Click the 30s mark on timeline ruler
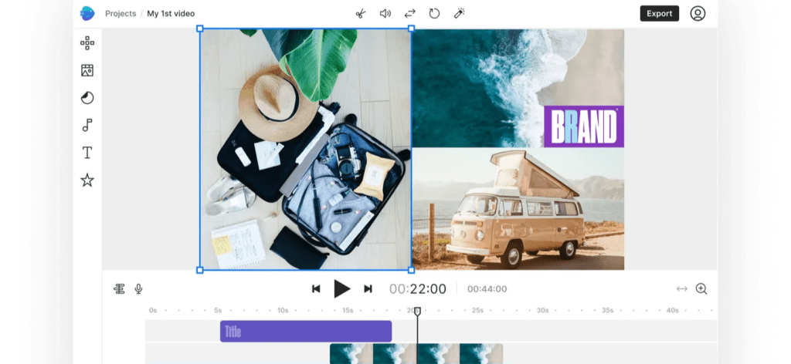 (x=542, y=311)
